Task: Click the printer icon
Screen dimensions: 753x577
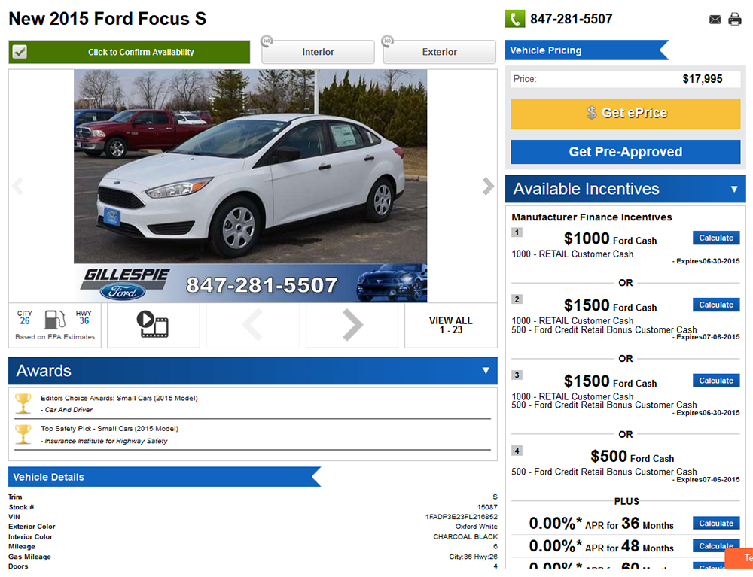Action: coord(735,20)
